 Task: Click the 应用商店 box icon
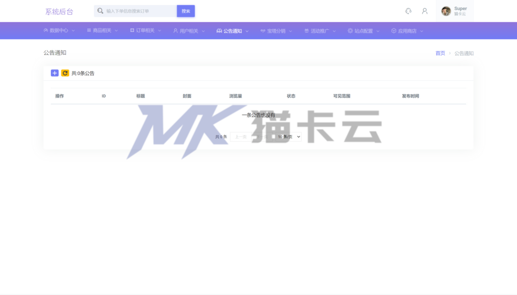(x=394, y=31)
